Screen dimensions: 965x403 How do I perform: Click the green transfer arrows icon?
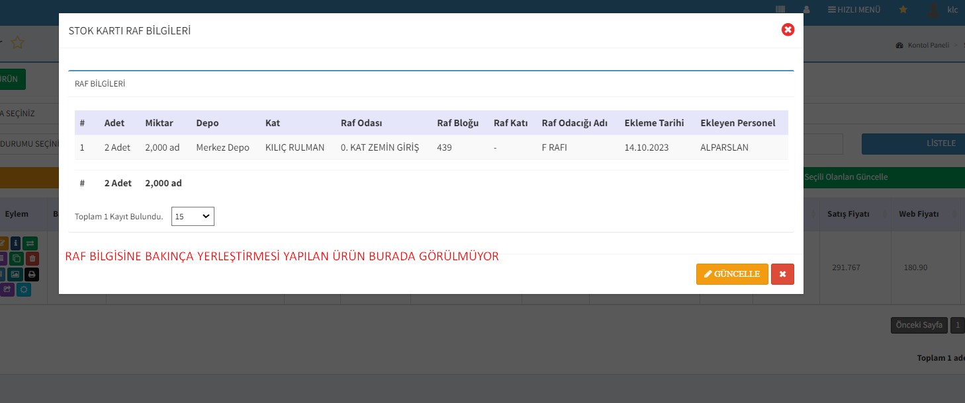(31, 242)
